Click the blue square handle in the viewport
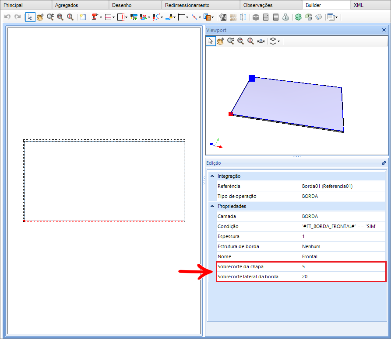Viewport: 391px width, 339px height. click(252, 78)
